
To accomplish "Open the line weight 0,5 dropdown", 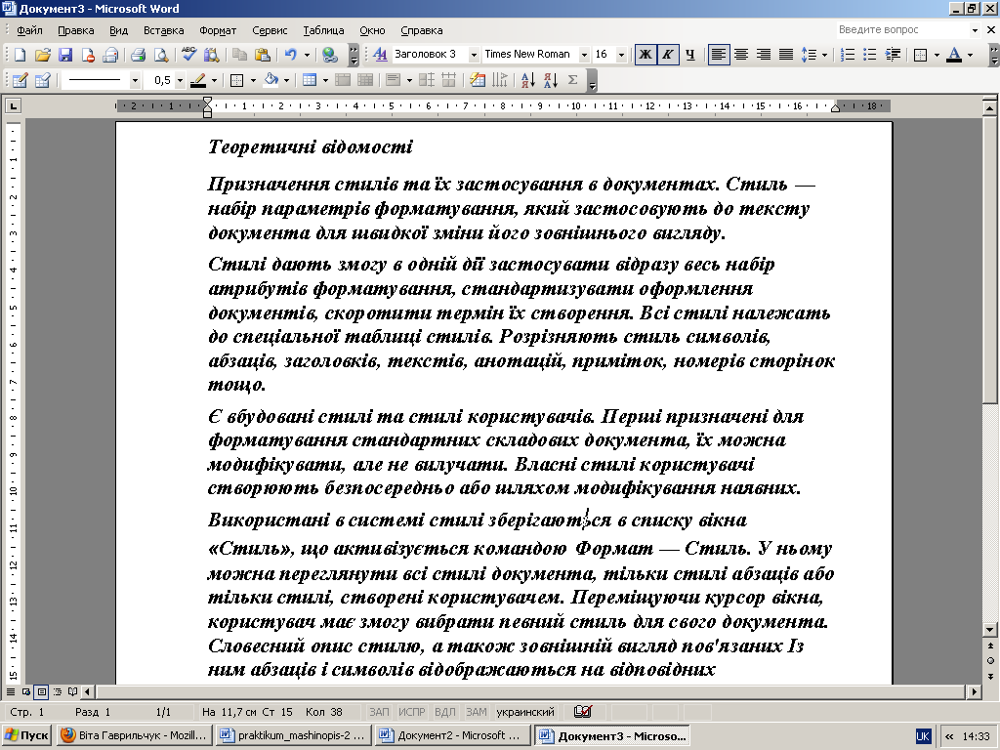I will pos(180,80).
